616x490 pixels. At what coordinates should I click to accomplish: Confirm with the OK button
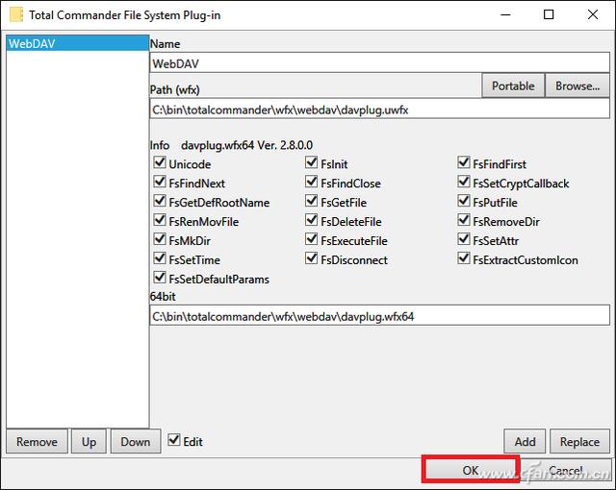(471, 470)
